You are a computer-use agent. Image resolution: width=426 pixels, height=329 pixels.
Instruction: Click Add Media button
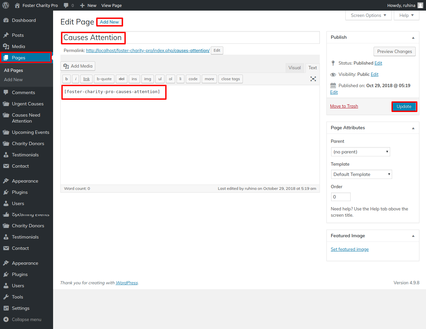tap(78, 66)
